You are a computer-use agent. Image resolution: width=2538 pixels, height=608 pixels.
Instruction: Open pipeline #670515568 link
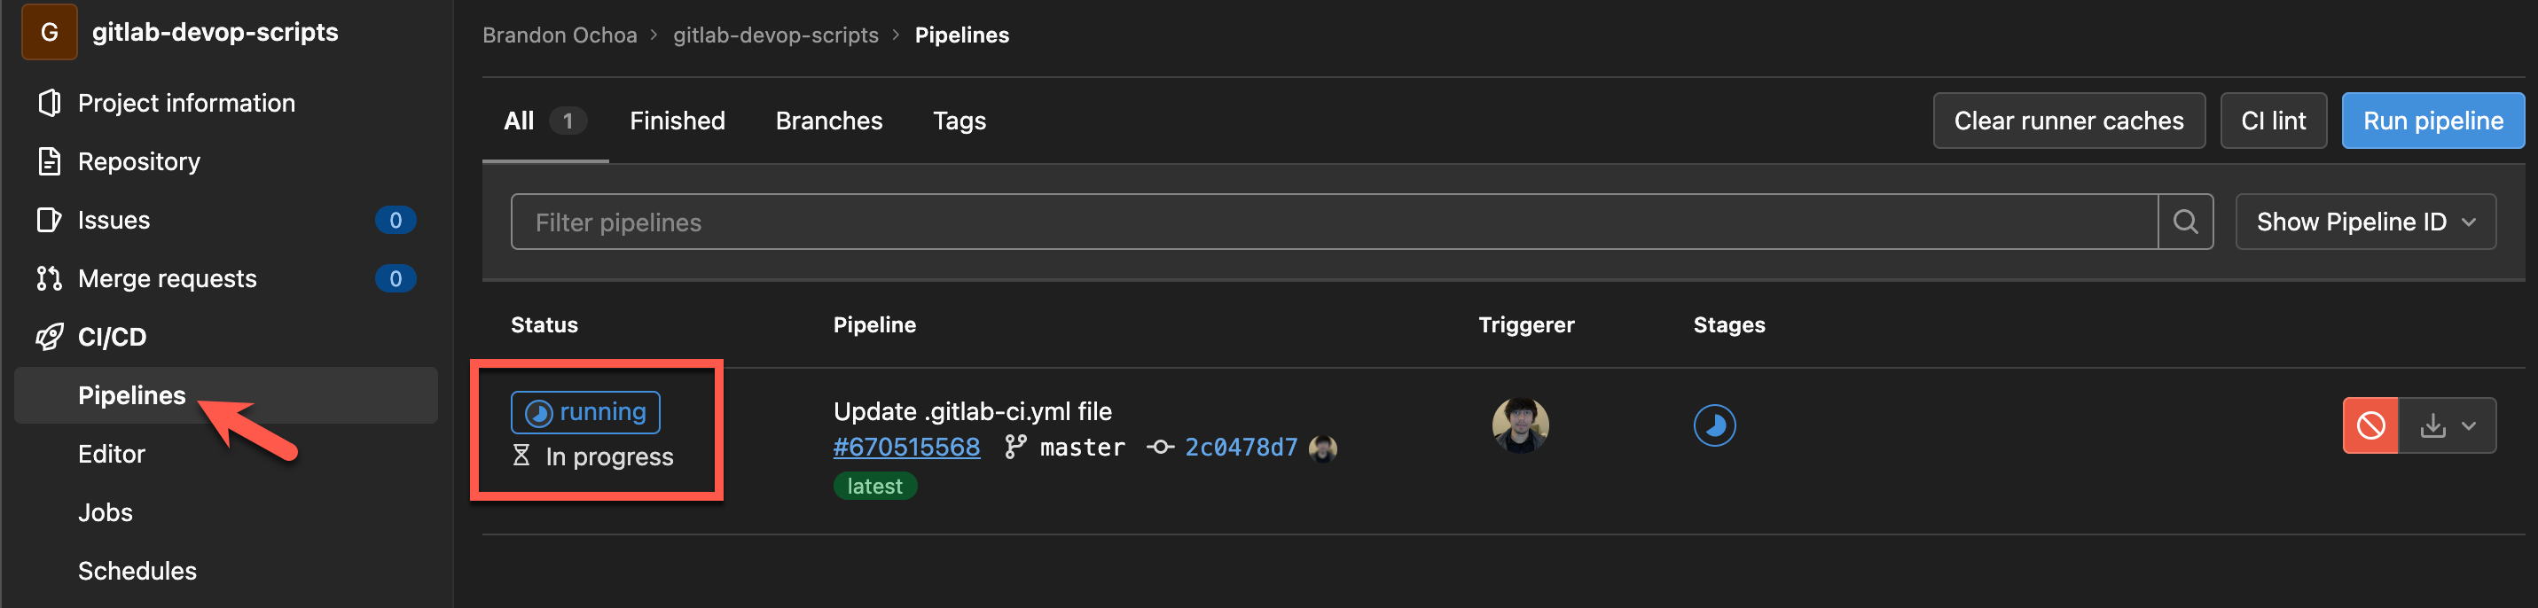click(906, 448)
